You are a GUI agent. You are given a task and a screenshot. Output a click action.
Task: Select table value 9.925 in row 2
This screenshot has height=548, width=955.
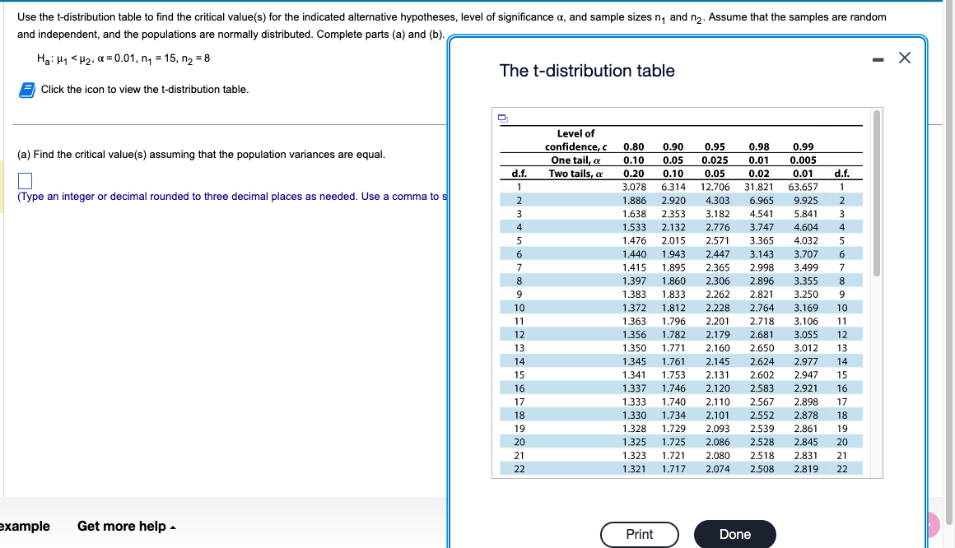[806, 200]
